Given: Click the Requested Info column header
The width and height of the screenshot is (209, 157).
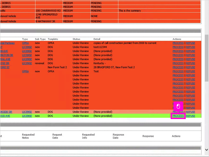Looking at the screenshot, I should pyautogui.click(x=88, y=136).
